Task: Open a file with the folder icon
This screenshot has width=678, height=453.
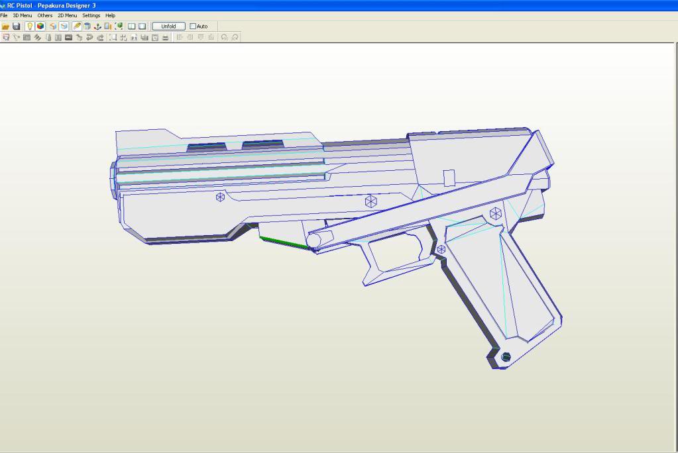Action: point(5,26)
